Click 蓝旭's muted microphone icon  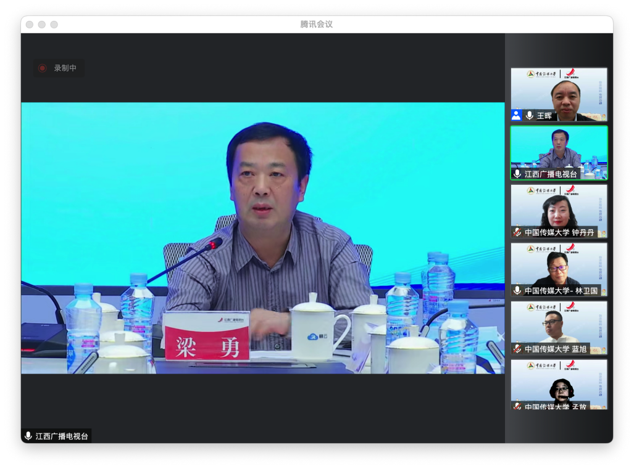[517, 349]
